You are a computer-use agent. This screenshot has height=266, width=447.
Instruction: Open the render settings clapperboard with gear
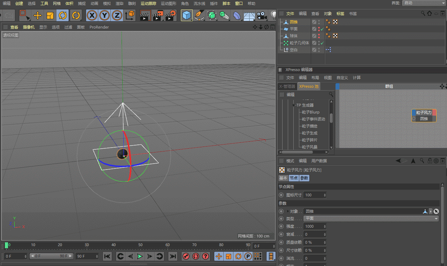coord(171,15)
